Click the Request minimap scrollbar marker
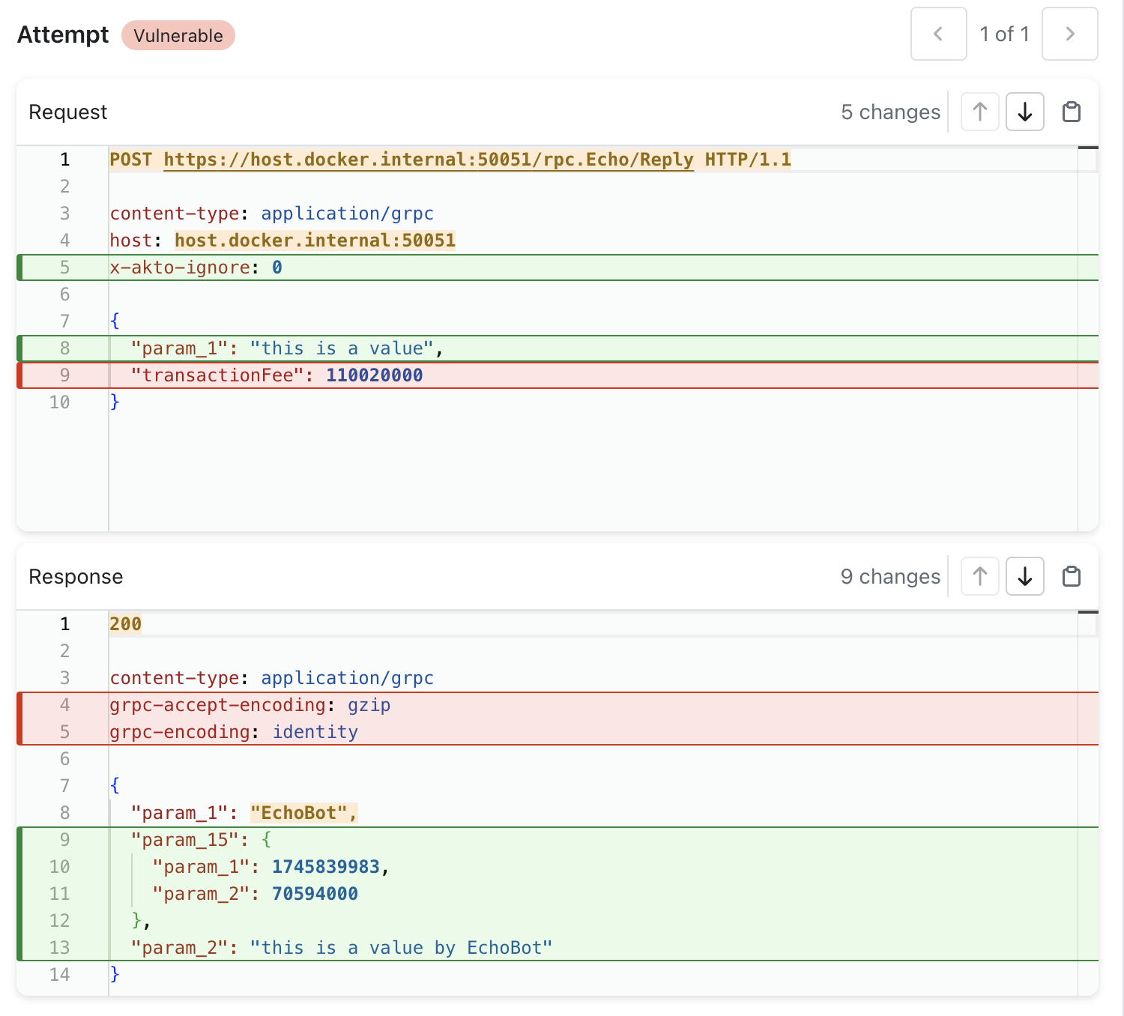 tap(1088, 148)
